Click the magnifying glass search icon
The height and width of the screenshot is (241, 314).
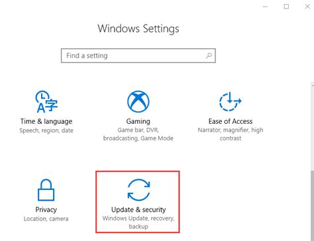209,56
